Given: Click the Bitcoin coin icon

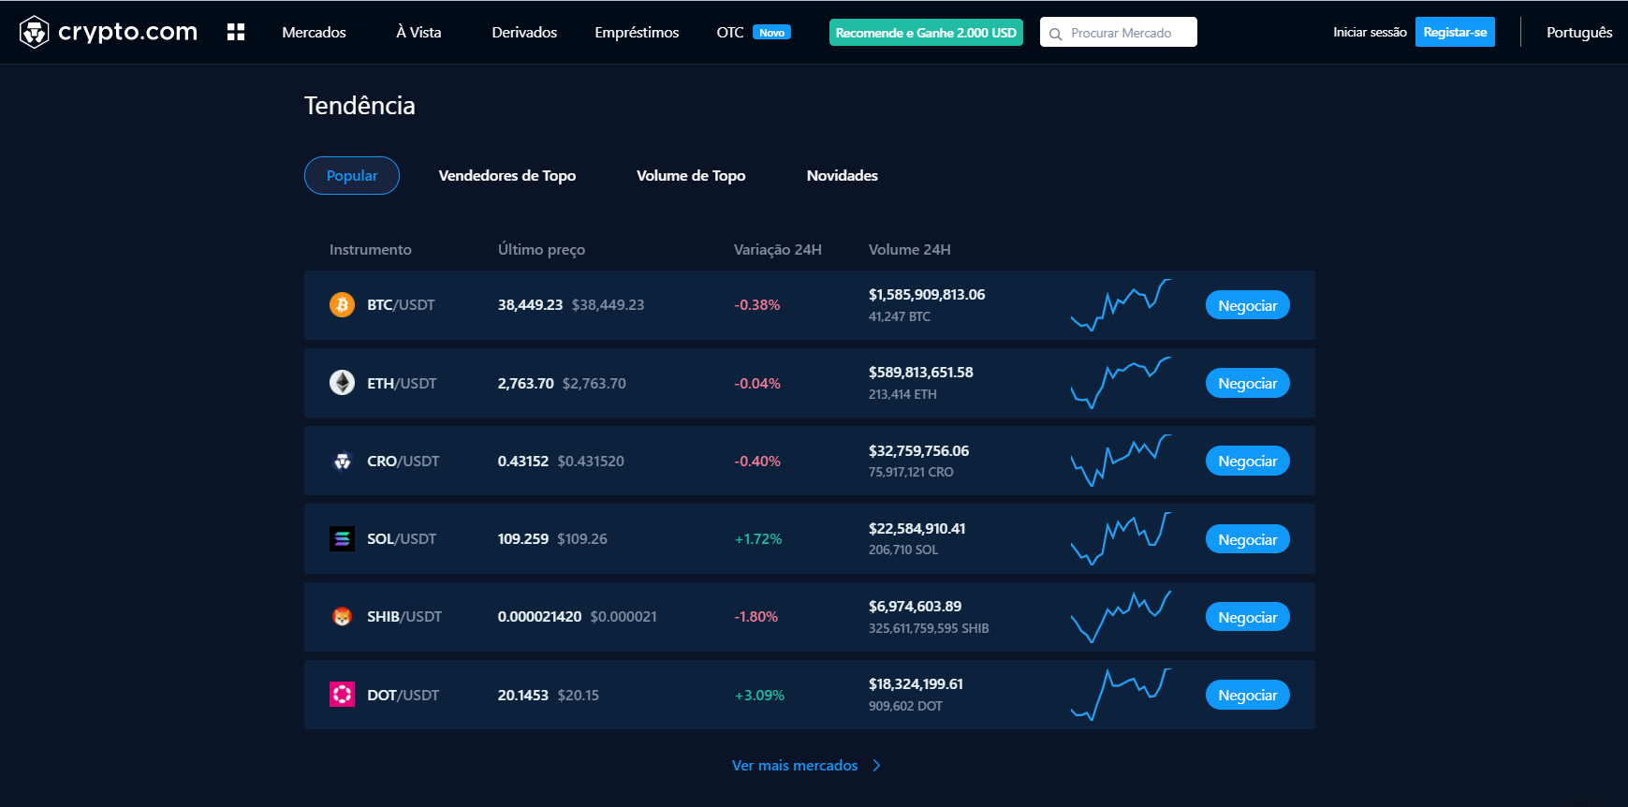Looking at the screenshot, I should tap(342, 305).
